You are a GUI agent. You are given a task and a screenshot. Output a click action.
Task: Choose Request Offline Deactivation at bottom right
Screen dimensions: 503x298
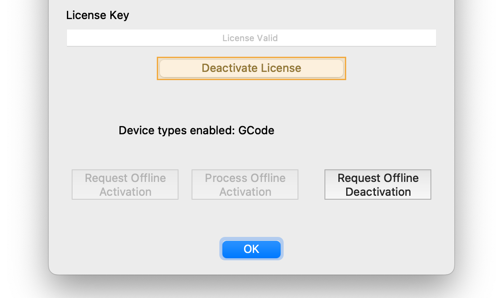[378, 185]
